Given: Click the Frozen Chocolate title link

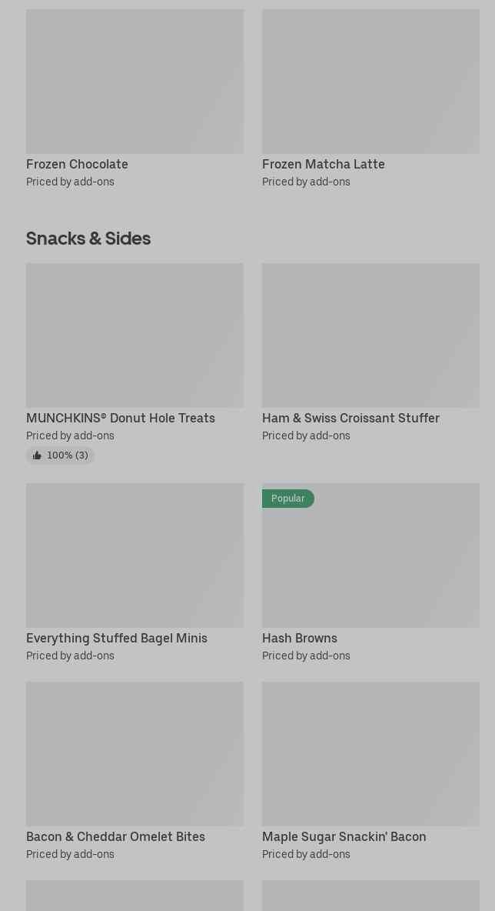Looking at the screenshot, I should tap(77, 164).
